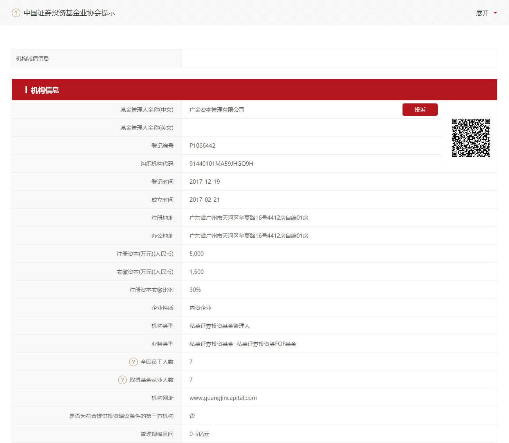Click the 组织机构代码 label
The image size is (509, 443).
point(157,164)
